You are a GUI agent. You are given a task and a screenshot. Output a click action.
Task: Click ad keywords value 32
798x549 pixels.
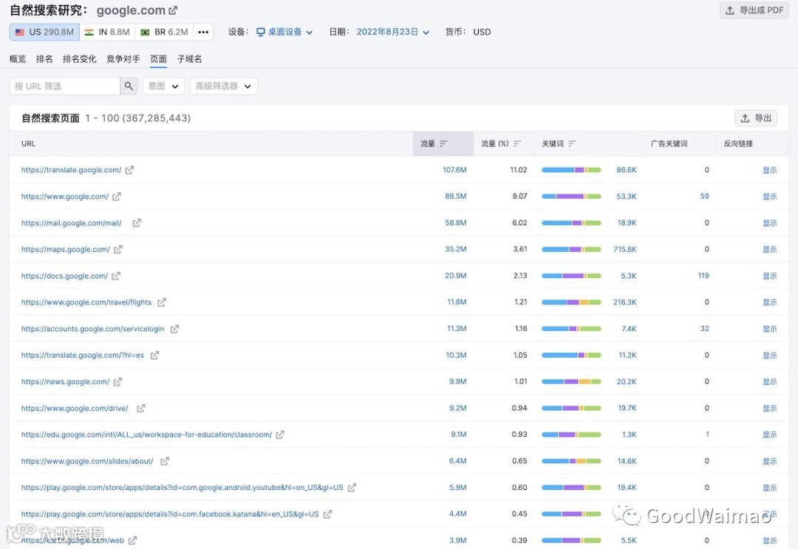click(704, 329)
